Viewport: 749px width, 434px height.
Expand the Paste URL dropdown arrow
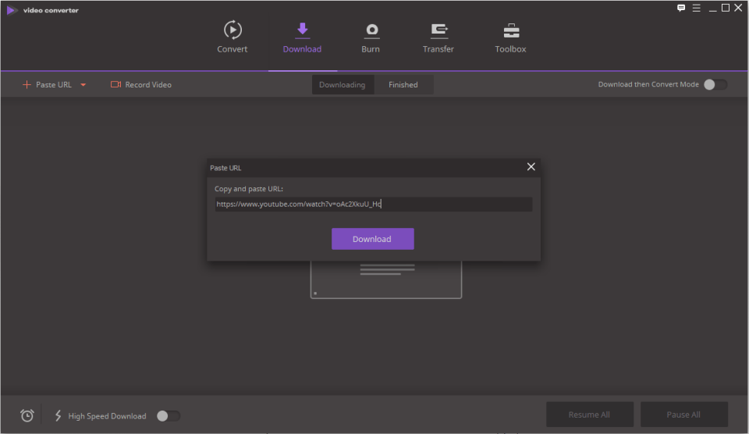(x=83, y=85)
